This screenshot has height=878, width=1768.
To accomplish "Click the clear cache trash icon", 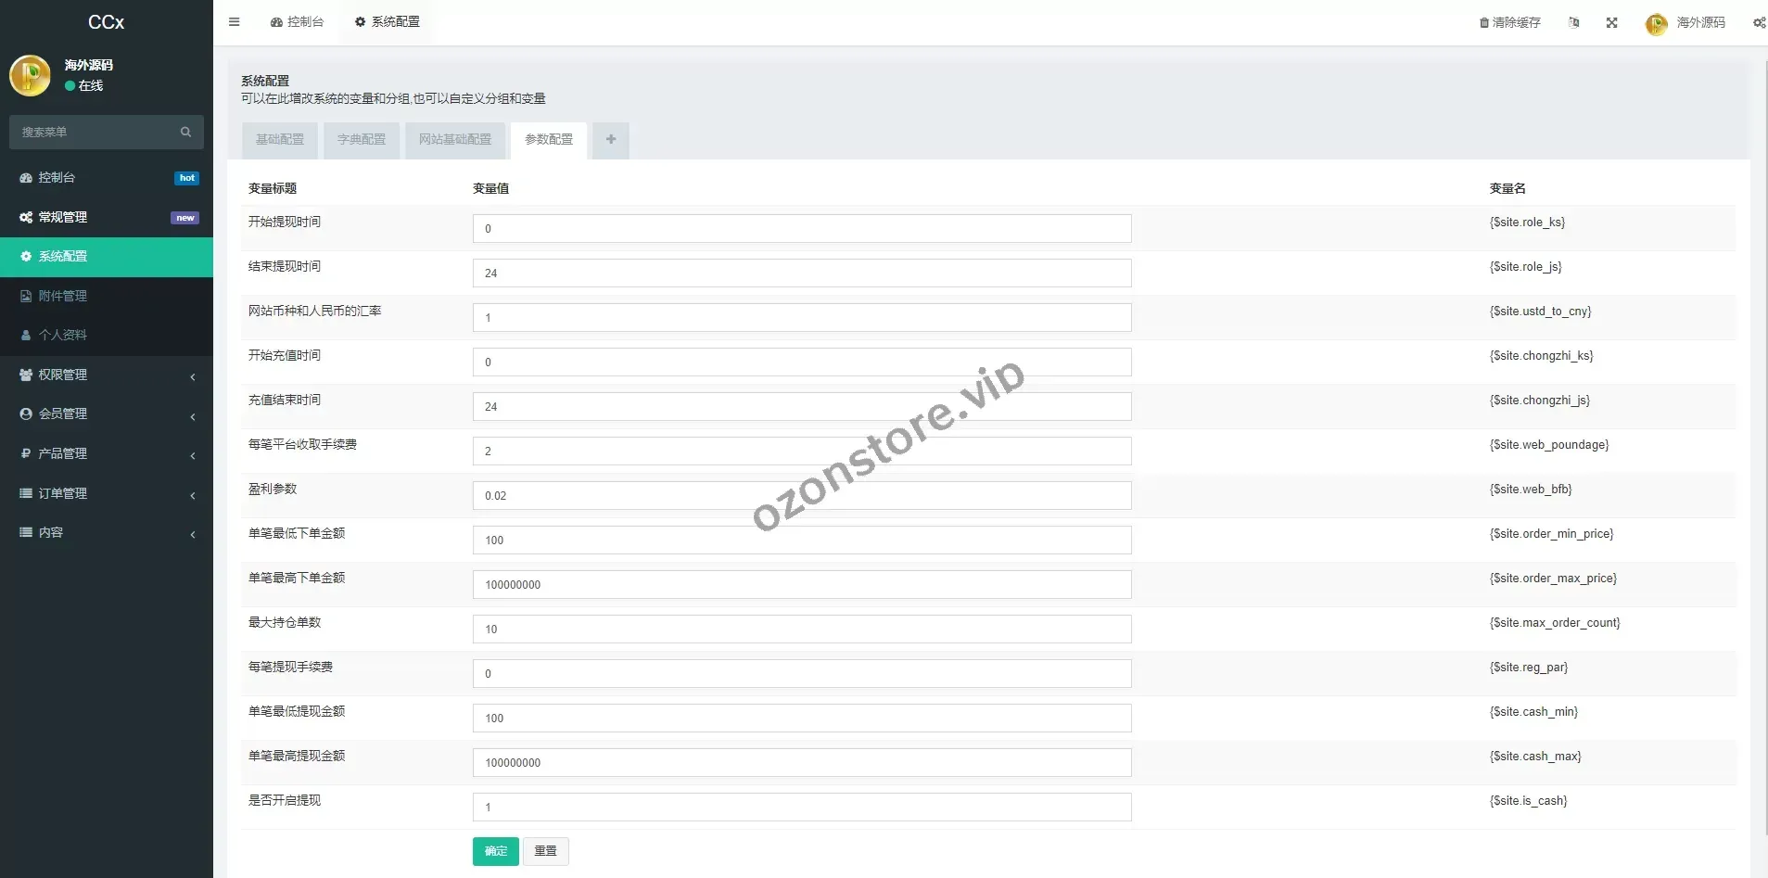I will (x=1484, y=23).
